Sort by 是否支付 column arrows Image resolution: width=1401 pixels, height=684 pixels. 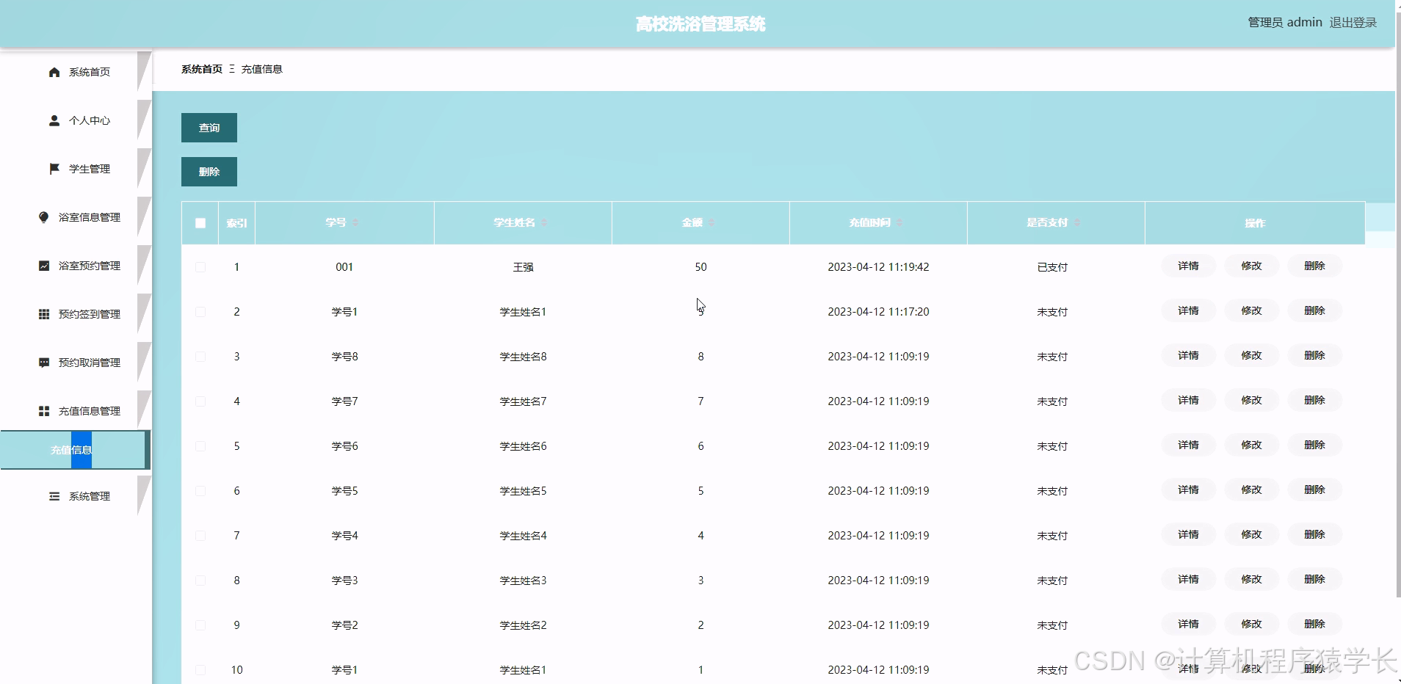click(1077, 222)
